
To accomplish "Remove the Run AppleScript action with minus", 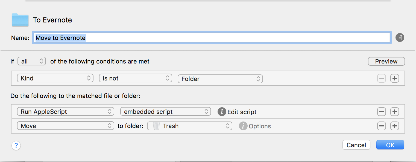I will click(382, 112).
